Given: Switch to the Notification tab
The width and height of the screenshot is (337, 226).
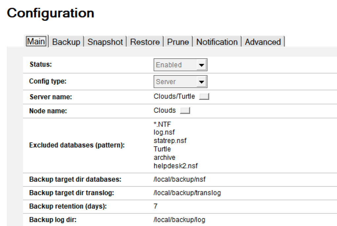Looking at the screenshot, I should click(217, 42).
